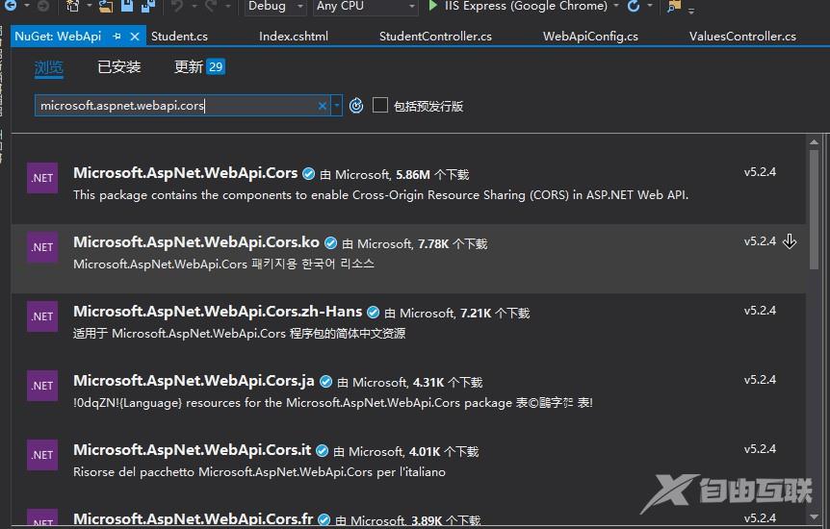830x529 pixels.
Task: Select the Microsoft.AspNet.WebApi.Cors.it package title
Action: [x=193, y=450]
